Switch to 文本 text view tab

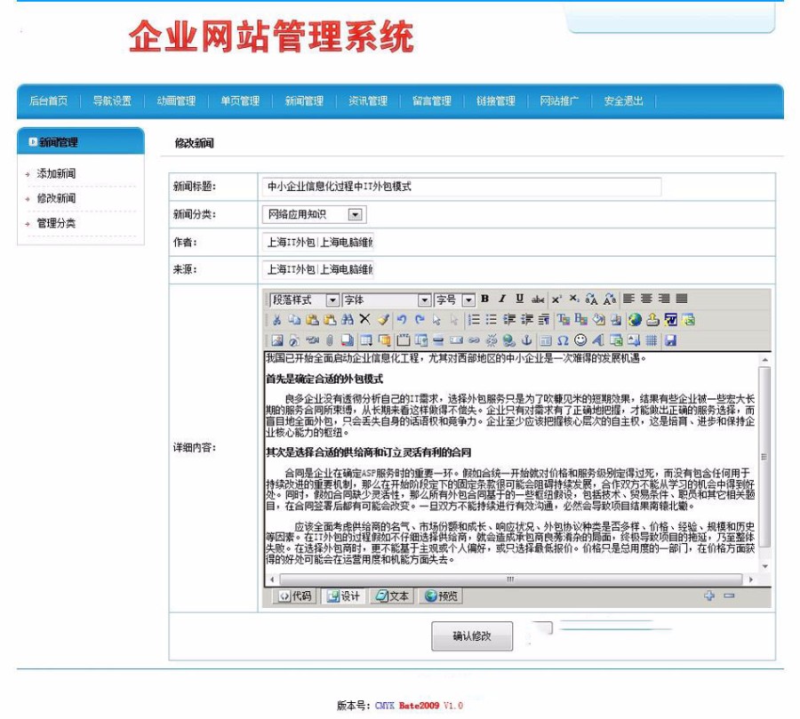point(392,596)
